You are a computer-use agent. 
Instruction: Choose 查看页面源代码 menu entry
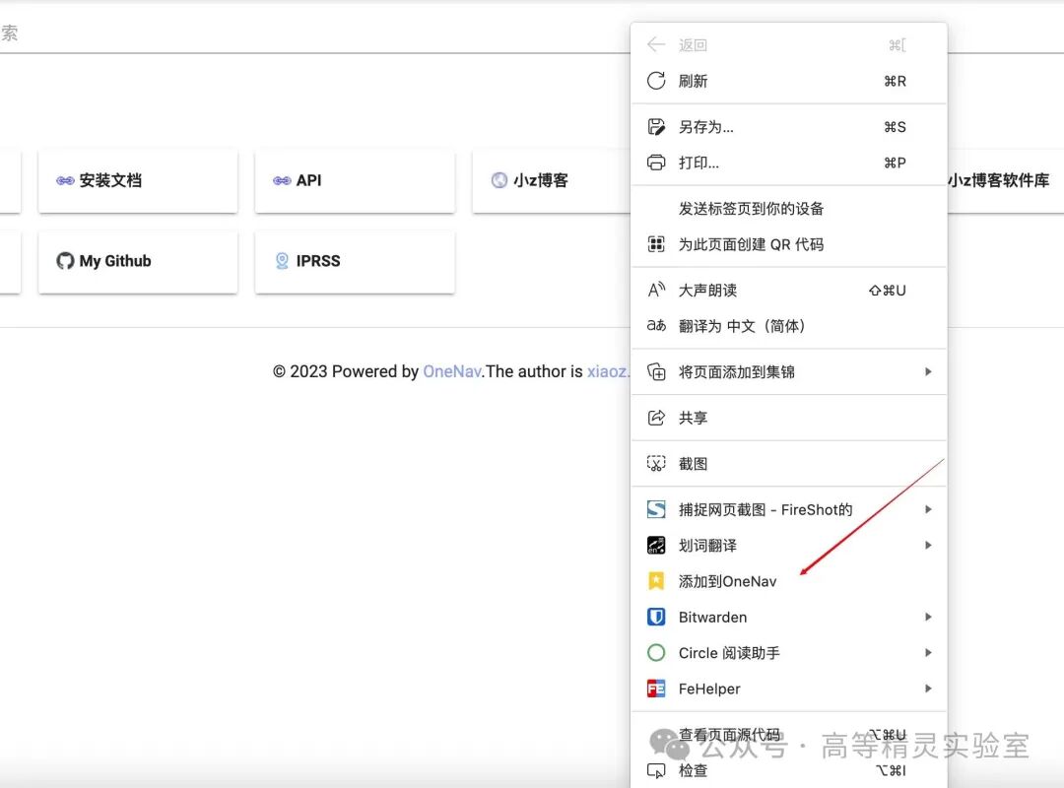coord(788,735)
